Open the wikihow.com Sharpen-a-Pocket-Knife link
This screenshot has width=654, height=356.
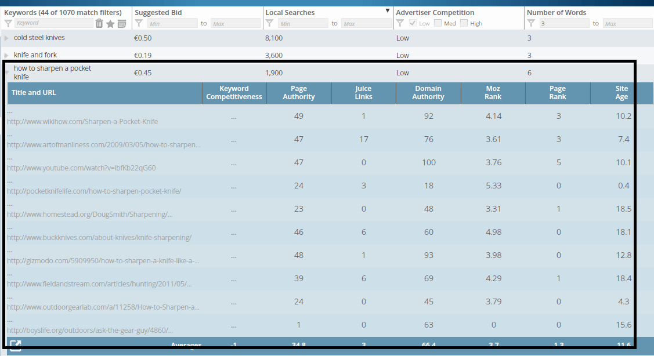82,122
